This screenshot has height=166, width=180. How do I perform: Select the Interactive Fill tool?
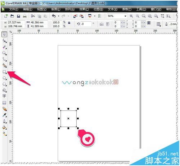coord(5,134)
